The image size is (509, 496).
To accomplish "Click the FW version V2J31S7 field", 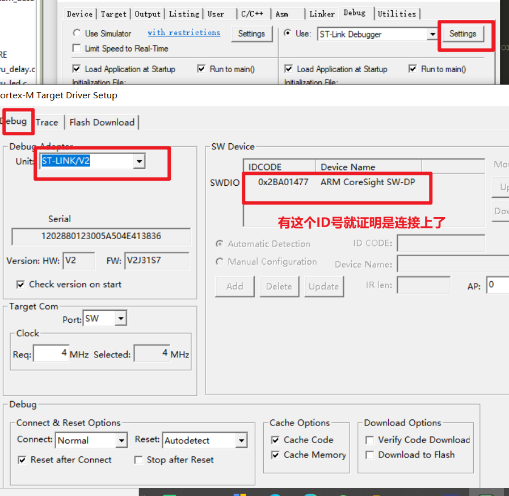I will tap(157, 261).
